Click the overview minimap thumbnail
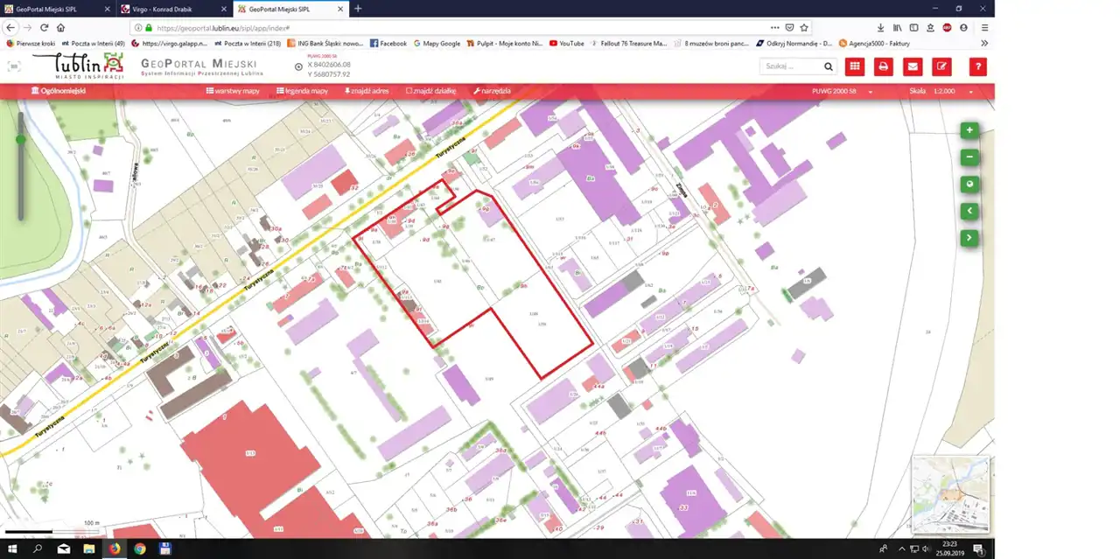1120x559 pixels. click(950, 494)
